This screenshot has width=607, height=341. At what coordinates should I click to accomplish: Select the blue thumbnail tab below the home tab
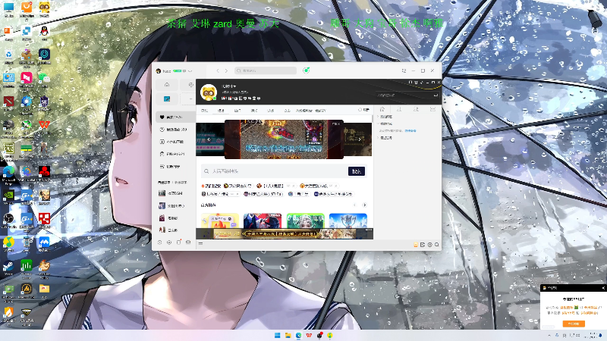167,99
